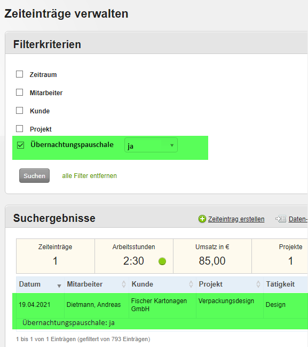Open the Übernachtungspauschale ja dropdown
This screenshot has height=347, width=308.
coord(151,145)
